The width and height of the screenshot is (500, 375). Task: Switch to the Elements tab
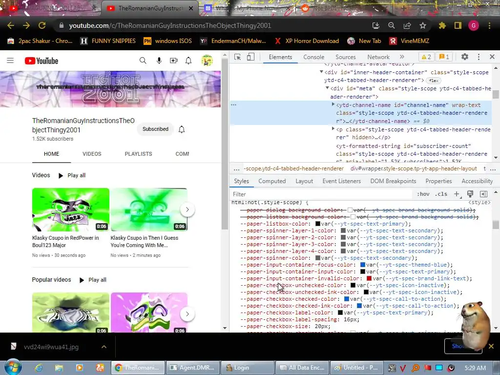pos(280,57)
